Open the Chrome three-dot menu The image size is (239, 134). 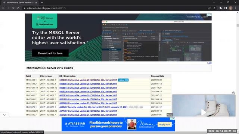click(236, 8)
